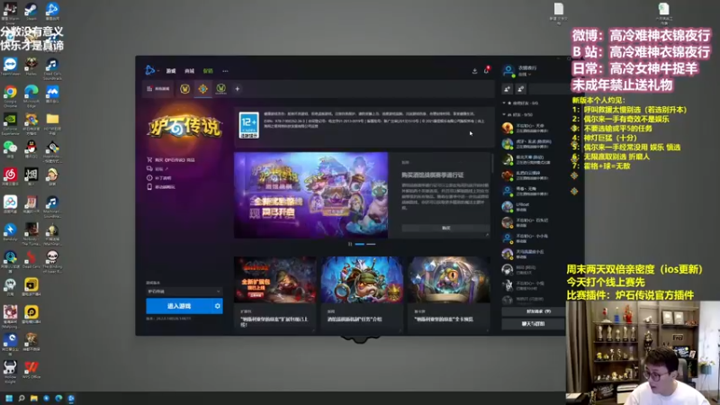The height and width of the screenshot is (405, 720).
Task: Pause the news banner carousel
Action: click(350, 244)
